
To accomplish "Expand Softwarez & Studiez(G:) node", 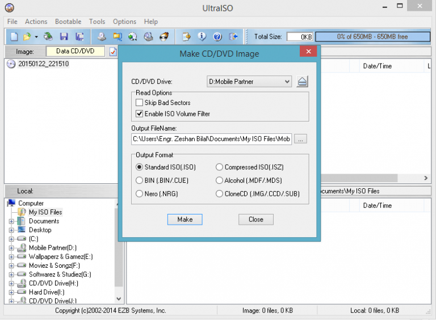I will (x=11, y=275).
